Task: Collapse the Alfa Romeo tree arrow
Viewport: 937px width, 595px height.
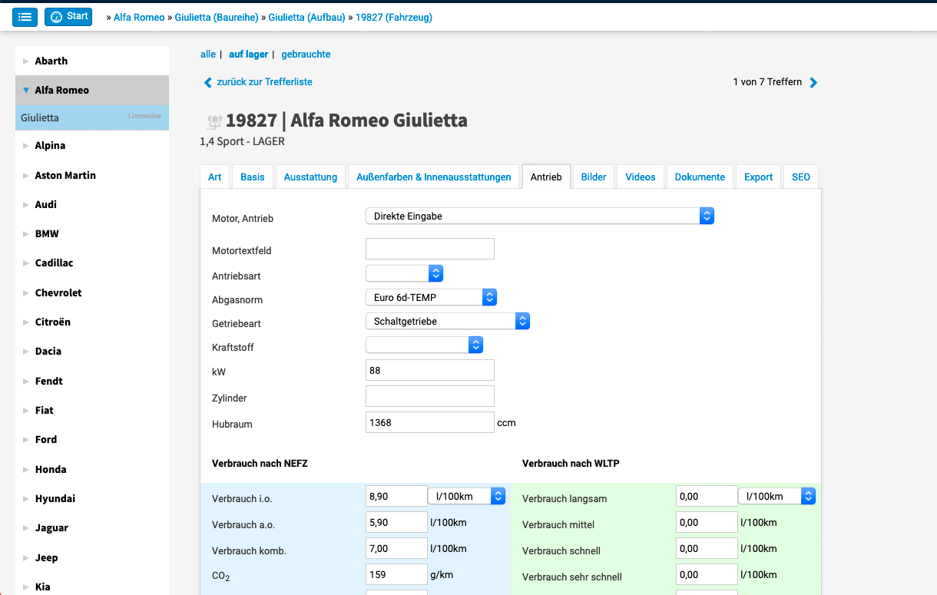Action: (26, 91)
